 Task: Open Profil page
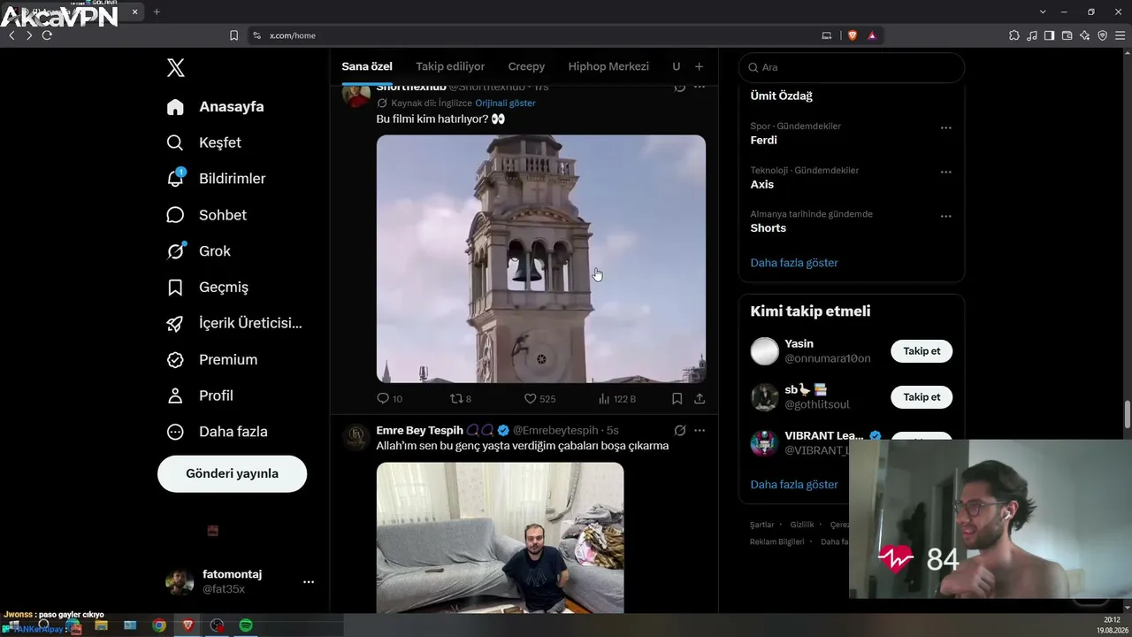[199, 395]
